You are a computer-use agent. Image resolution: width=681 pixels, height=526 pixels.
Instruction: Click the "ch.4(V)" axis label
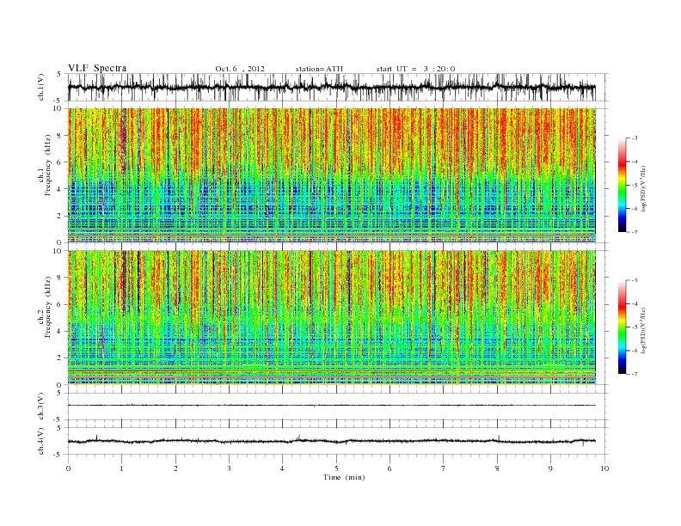(41, 441)
